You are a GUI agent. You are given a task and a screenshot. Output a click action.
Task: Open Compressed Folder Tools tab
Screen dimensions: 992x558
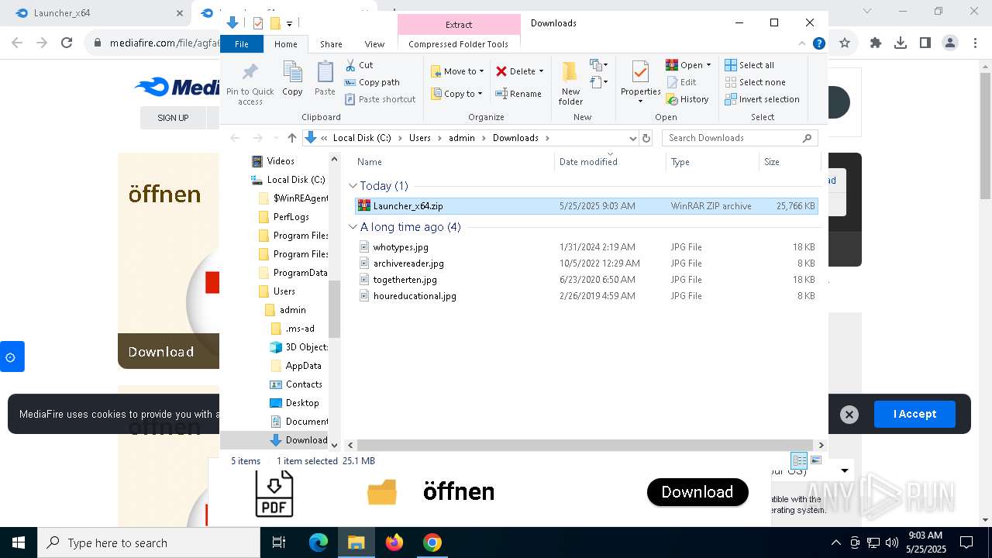(x=458, y=44)
